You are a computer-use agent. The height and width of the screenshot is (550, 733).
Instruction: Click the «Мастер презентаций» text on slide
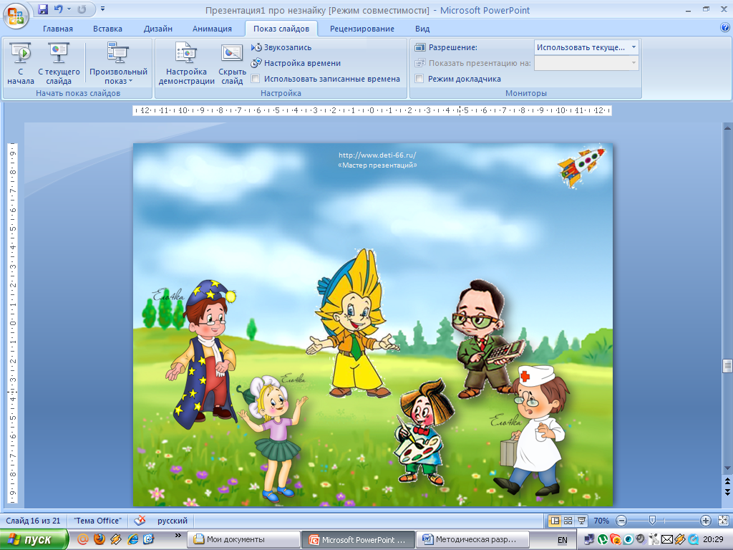(x=377, y=165)
